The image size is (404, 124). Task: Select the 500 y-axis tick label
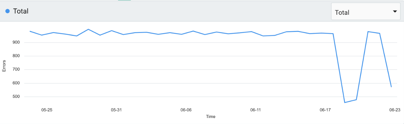[16, 97]
